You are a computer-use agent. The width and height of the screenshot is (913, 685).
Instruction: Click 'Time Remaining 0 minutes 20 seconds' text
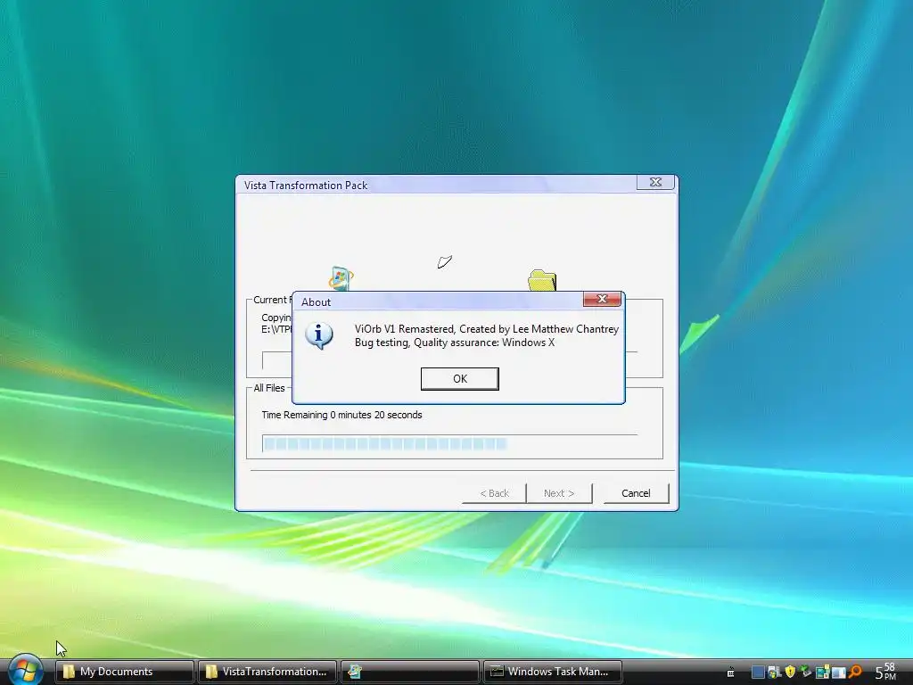pyautogui.click(x=341, y=415)
